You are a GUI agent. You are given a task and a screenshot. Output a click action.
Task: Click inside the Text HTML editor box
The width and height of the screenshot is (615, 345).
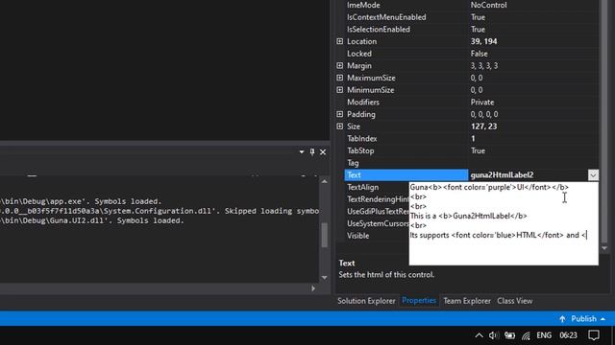click(x=504, y=223)
